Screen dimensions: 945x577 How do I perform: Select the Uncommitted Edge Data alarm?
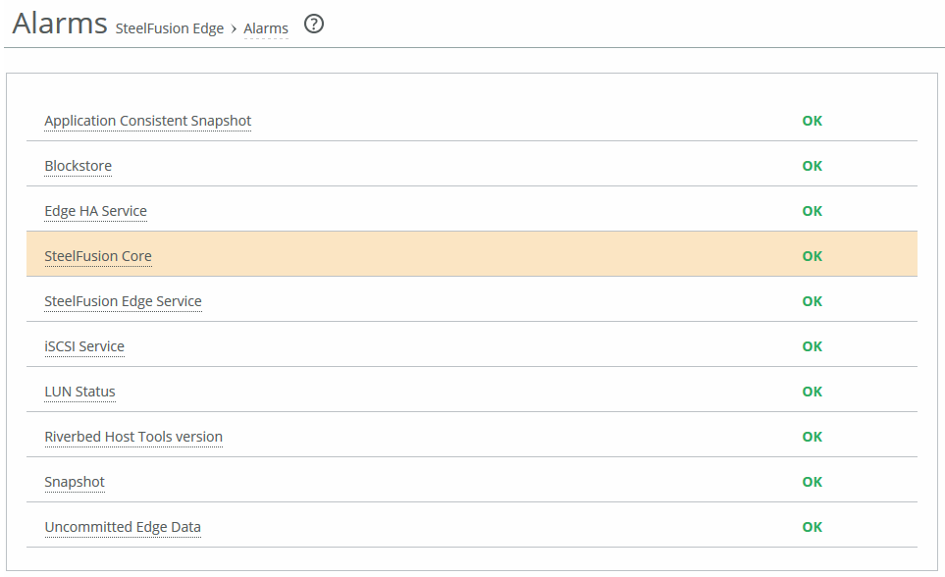tap(123, 527)
